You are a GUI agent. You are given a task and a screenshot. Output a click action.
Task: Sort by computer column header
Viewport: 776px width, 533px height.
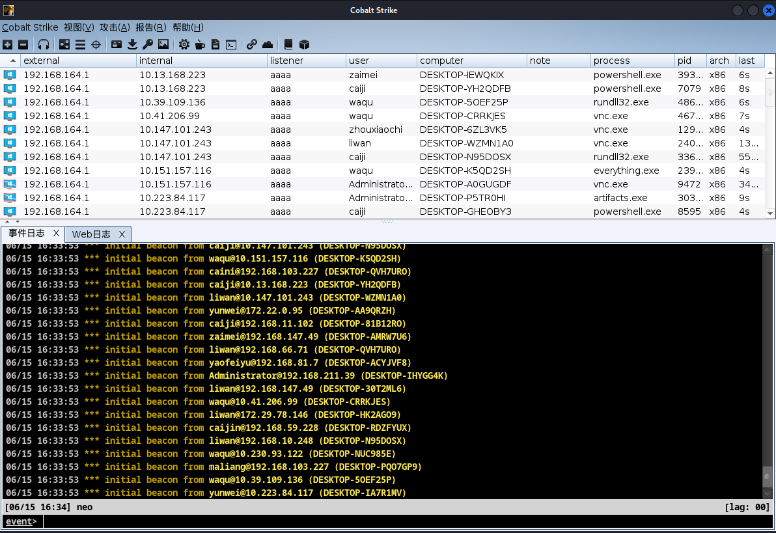point(471,61)
